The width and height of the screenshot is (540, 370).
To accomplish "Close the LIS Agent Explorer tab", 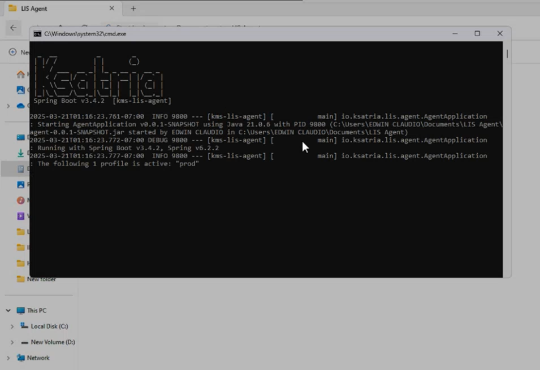I will tap(111, 8).
